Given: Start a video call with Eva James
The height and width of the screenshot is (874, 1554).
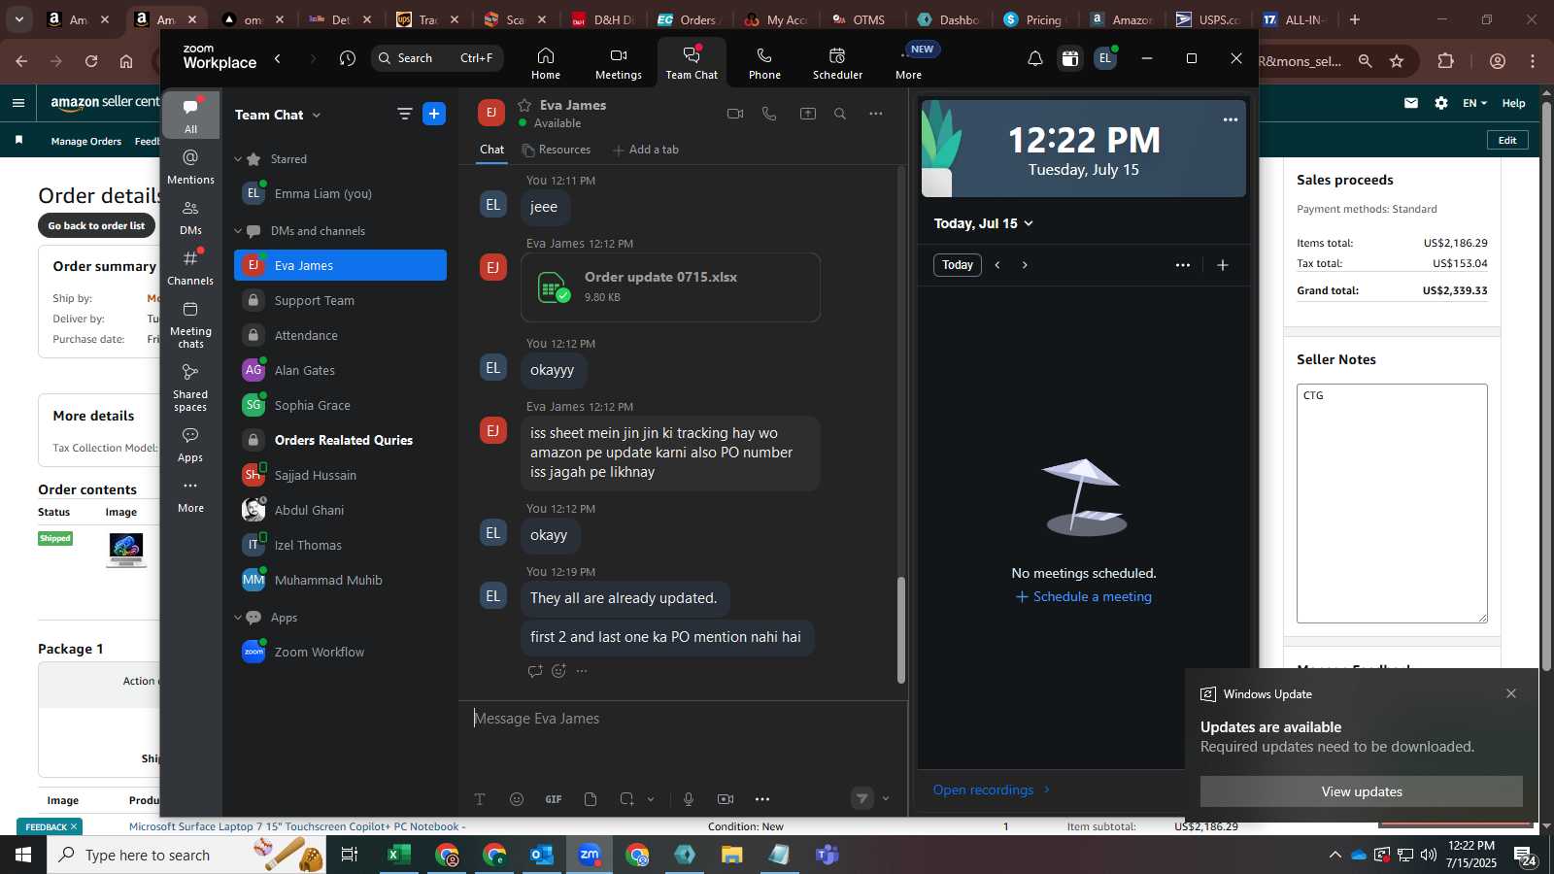Looking at the screenshot, I should pos(735,114).
